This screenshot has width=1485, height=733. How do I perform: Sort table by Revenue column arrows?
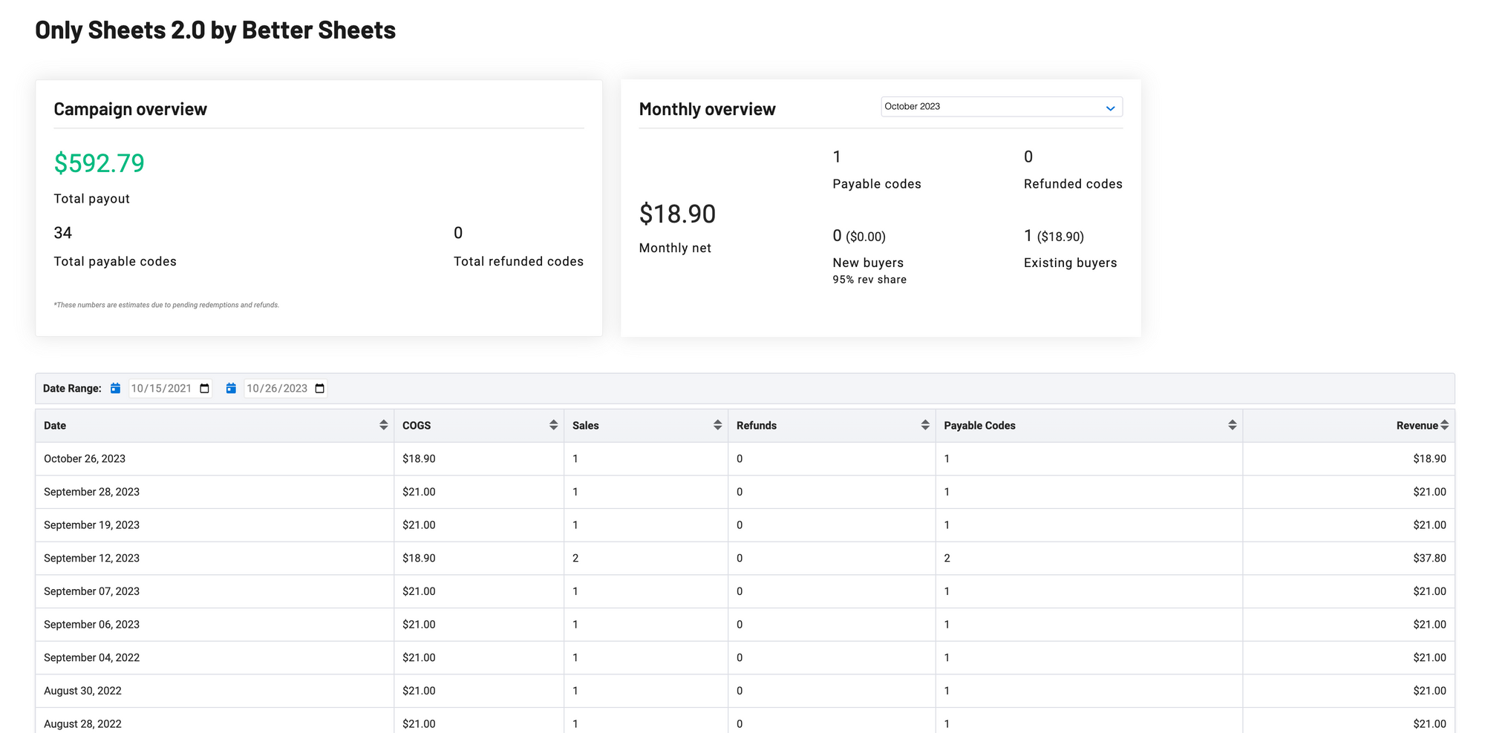coord(1444,425)
